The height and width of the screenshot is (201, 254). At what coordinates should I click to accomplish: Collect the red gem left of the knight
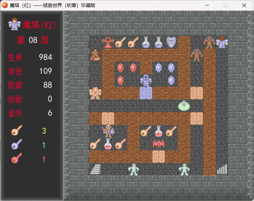[121, 80]
